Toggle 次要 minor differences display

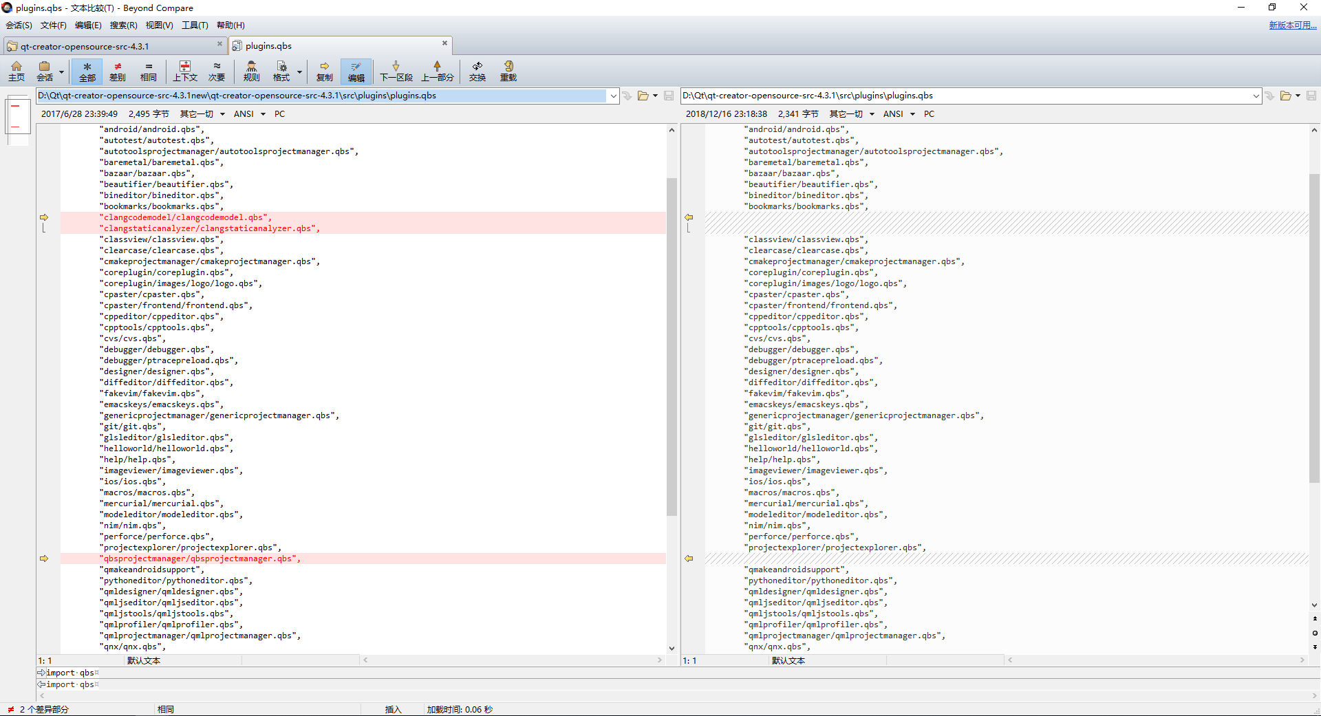(216, 71)
